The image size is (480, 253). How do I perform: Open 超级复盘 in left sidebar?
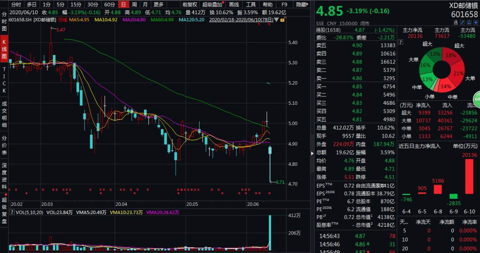point(4,211)
